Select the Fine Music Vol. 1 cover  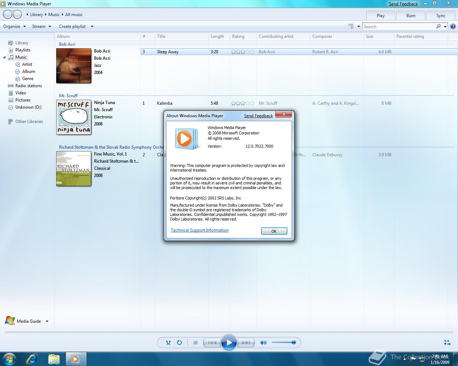74,169
